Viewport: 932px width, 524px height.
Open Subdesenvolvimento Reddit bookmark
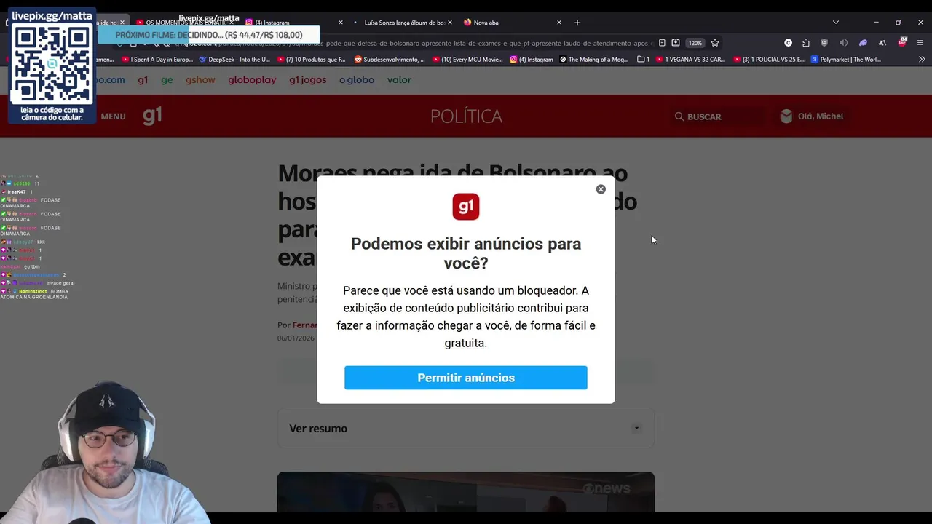pos(390,60)
